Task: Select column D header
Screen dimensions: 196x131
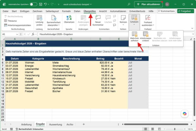Action: tap(100, 39)
